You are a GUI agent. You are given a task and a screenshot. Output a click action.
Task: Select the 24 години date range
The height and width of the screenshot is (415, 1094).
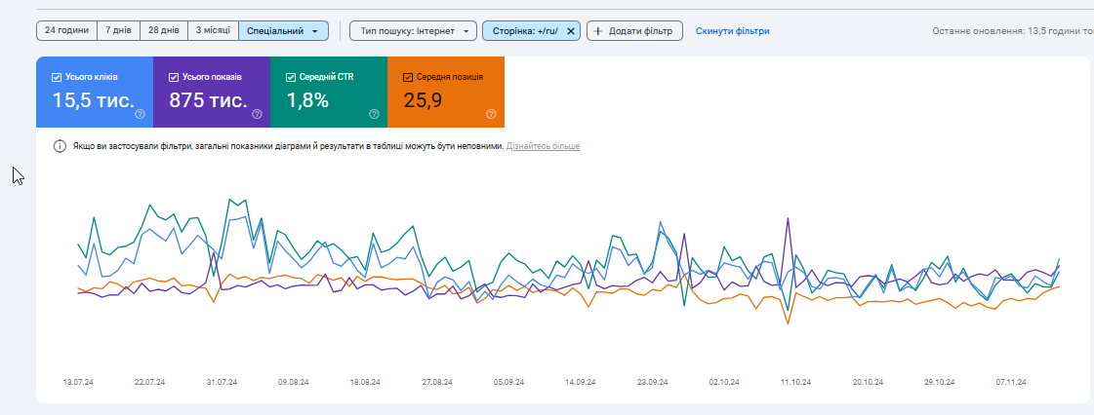[x=66, y=31]
